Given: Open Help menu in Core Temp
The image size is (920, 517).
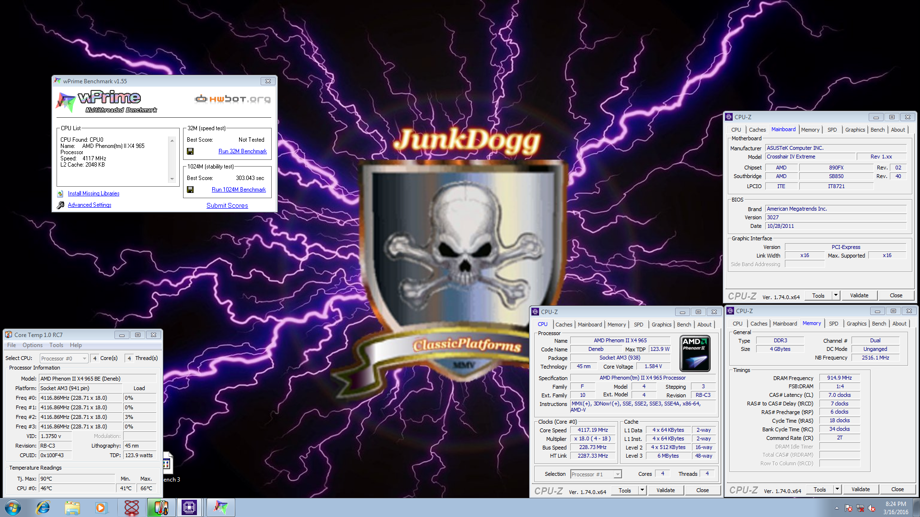Looking at the screenshot, I should click(76, 345).
